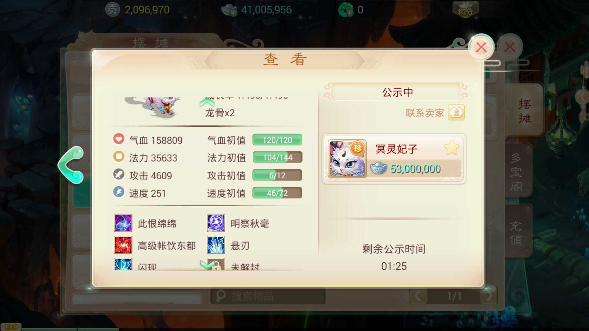Favorite 冥灵妃子 with the star icon
This screenshot has height=331, width=589.
pos(452,148)
